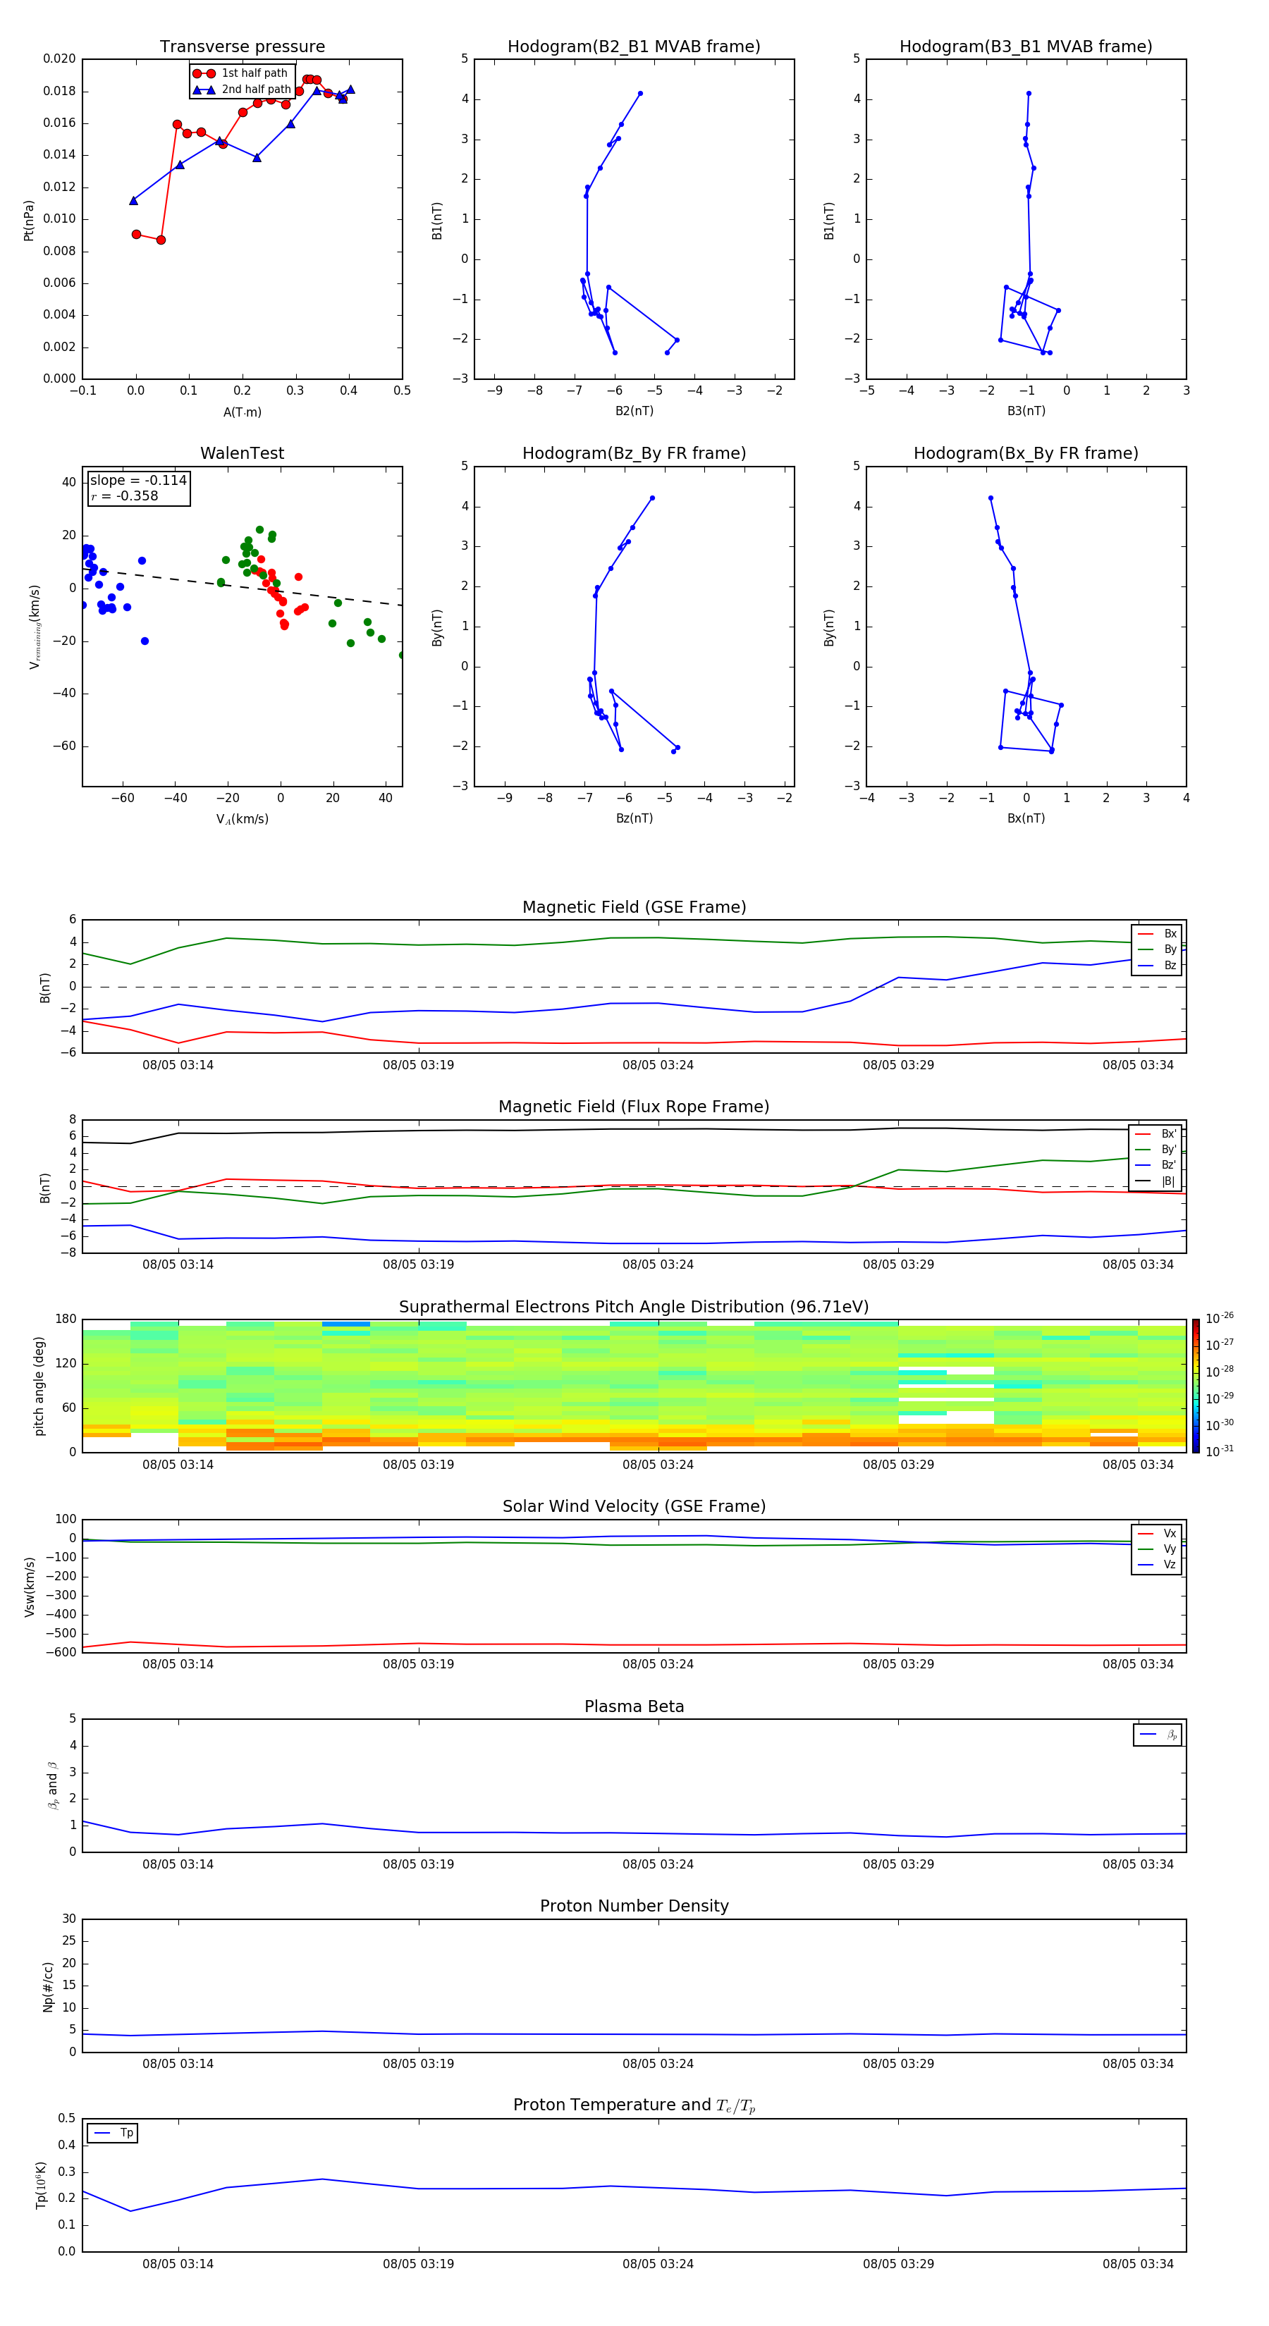
Task: Select Bx legend entry in GSE magnetic field
Action: [1157, 934]
